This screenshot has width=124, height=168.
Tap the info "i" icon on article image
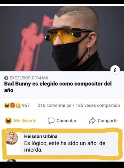point(115,70)
